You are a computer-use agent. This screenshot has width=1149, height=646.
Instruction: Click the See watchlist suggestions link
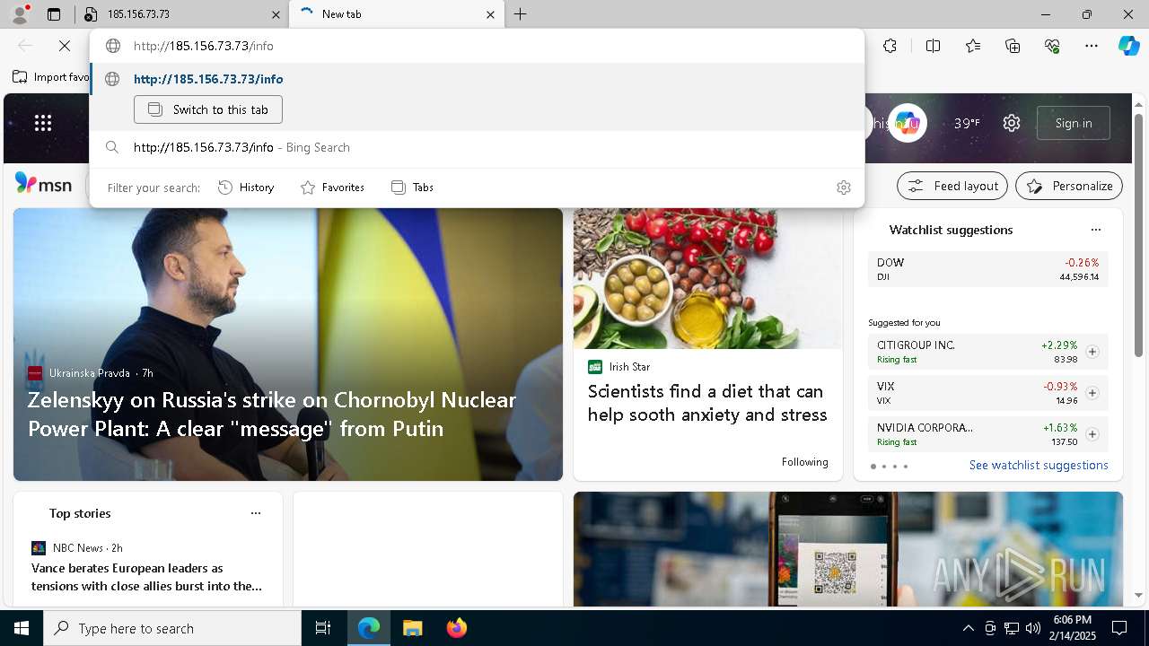[1039, 465]
